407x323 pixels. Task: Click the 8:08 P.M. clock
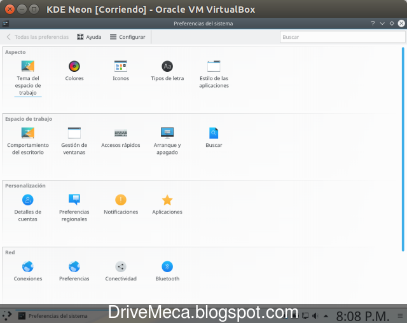coord(362,316)
